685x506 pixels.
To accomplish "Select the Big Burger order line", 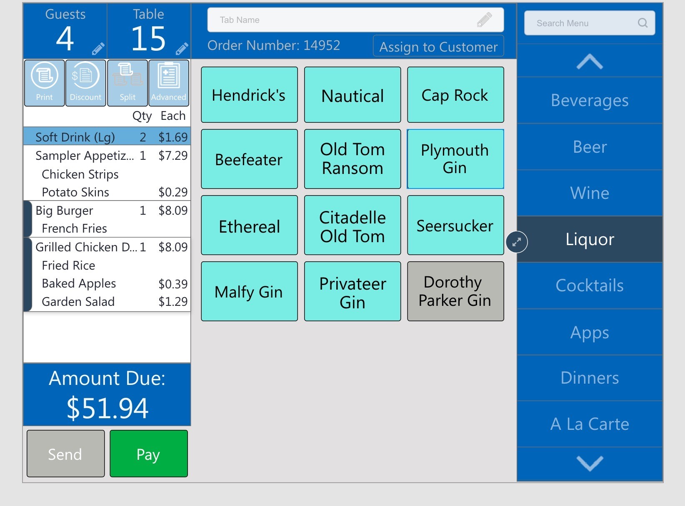I will point(107,210).
